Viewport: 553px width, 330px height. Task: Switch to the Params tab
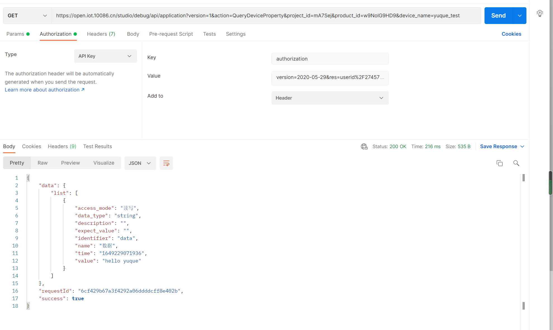point(15,34)
